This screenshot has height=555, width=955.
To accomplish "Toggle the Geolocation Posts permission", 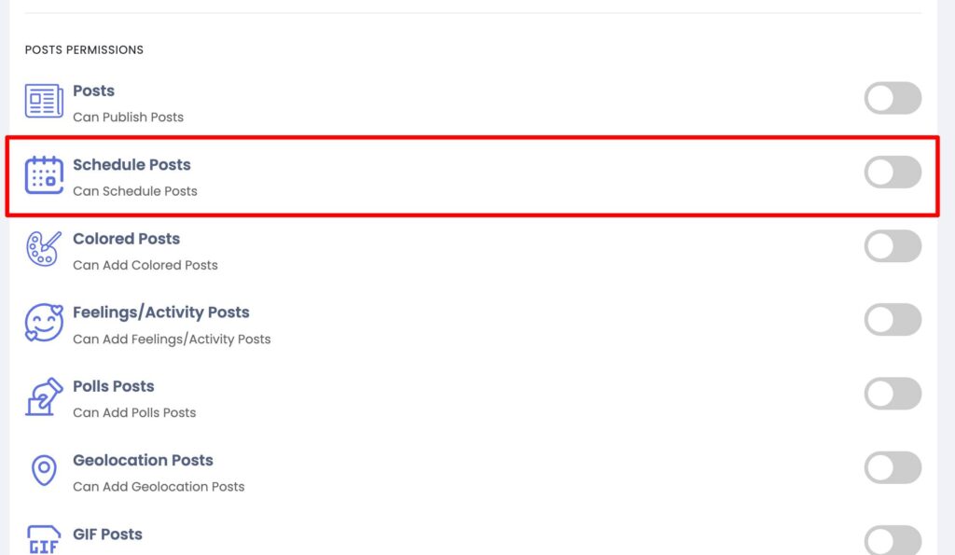I will pos(893,468).
